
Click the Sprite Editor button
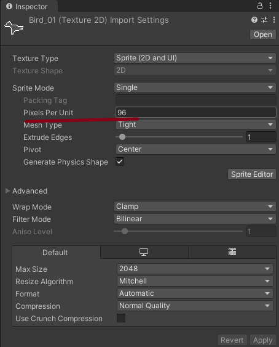pos(252,174)
